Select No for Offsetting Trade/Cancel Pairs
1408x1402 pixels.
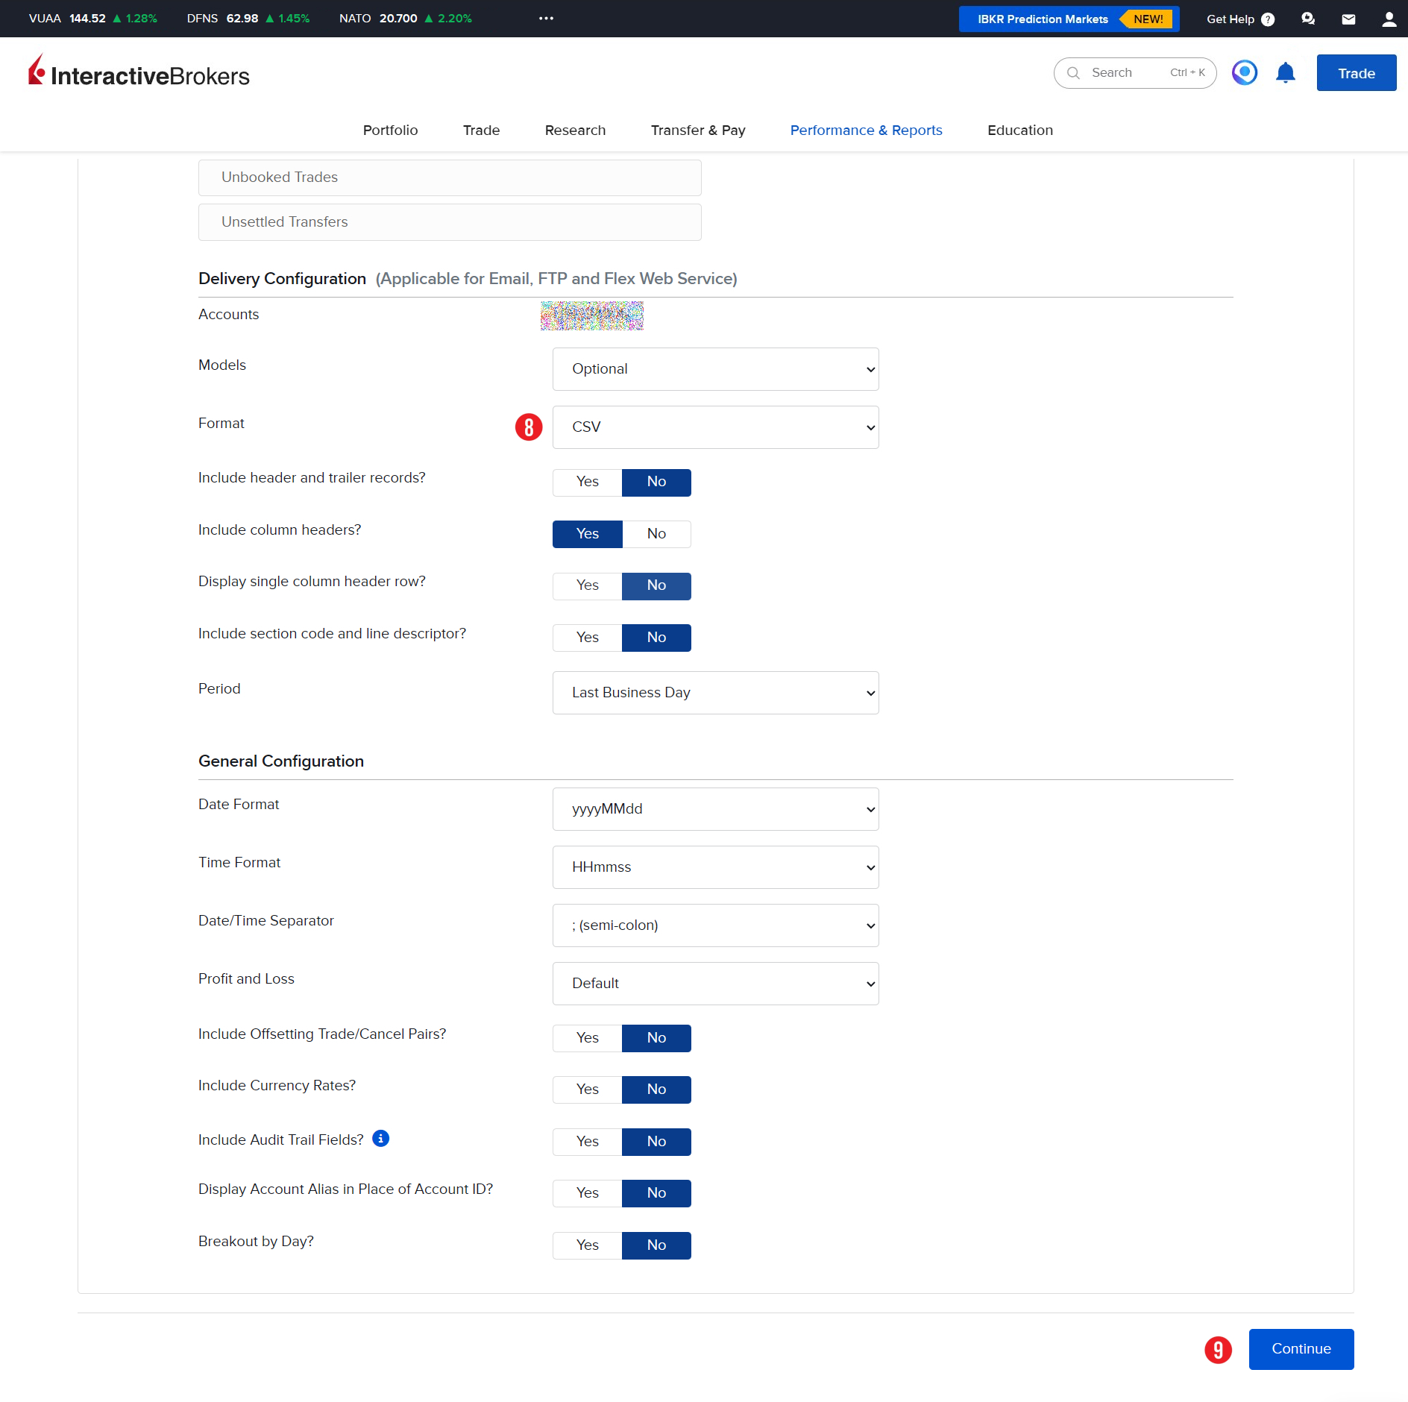[656, 1038]
